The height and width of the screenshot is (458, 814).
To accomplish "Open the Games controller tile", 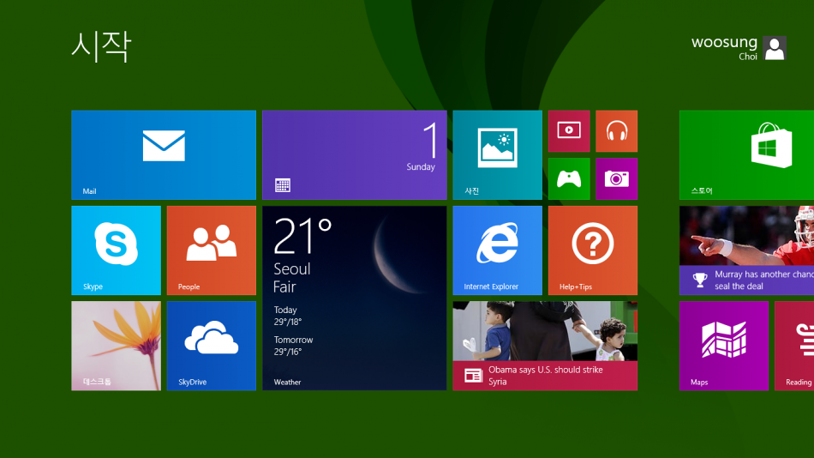I will 569,179.
